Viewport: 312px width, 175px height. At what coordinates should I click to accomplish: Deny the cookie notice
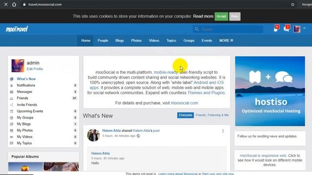[x=235, y=17]
